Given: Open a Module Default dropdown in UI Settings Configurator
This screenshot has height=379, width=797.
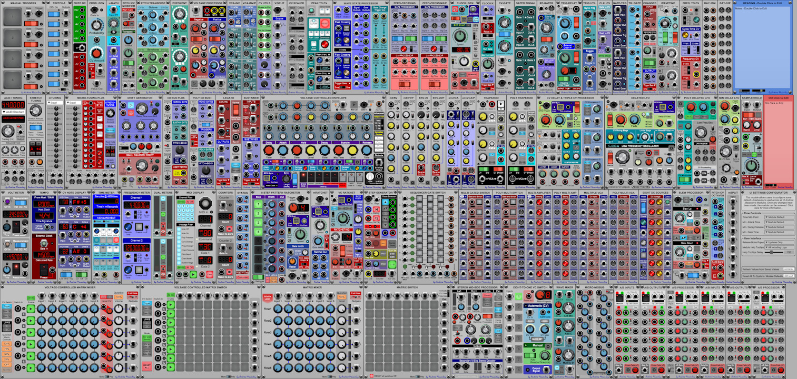Looking at the screenshot, I should [779, 217].
